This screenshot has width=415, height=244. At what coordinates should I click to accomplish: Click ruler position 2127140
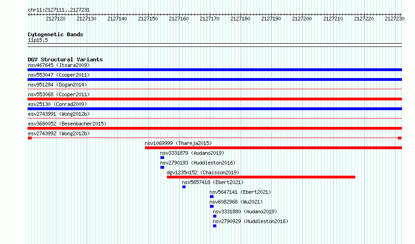117,19
